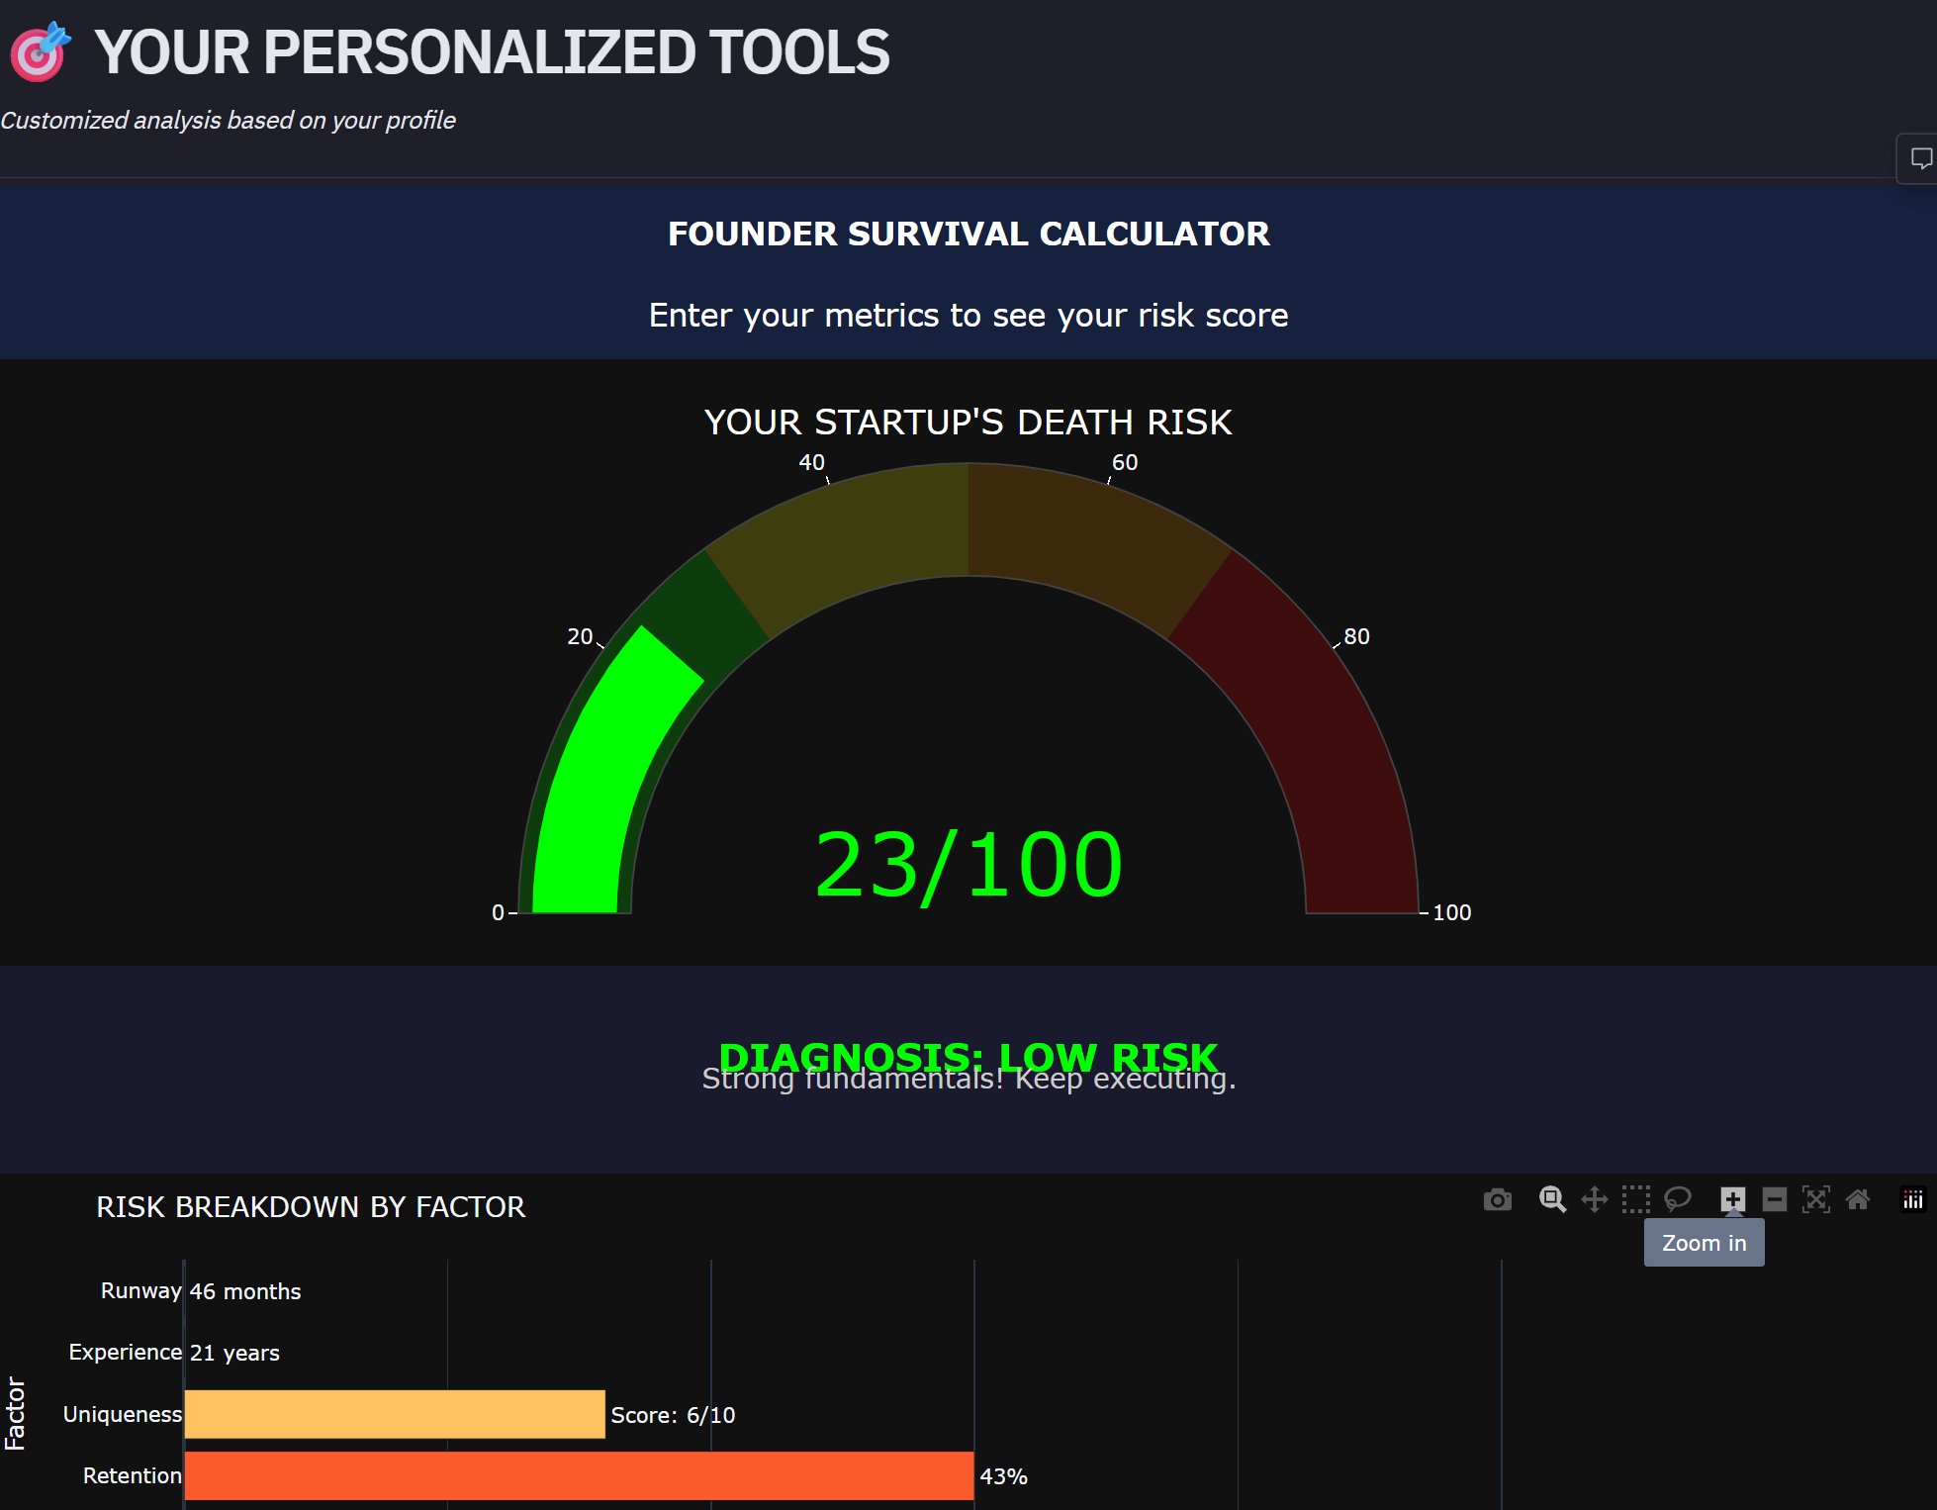
Task: Click the orange Uniqueness bar
Action: point(394,1414)
